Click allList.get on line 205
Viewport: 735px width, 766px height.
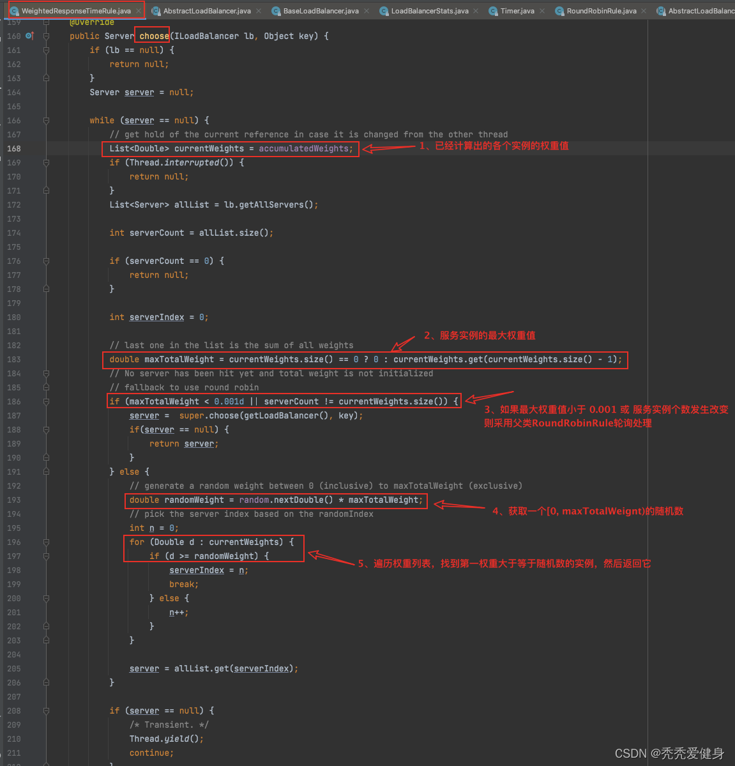(x=201, y=669)
